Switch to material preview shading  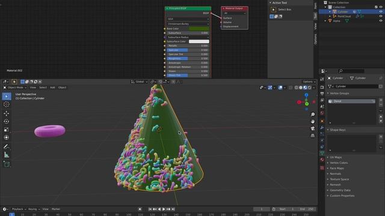click(x=305, y=88)
